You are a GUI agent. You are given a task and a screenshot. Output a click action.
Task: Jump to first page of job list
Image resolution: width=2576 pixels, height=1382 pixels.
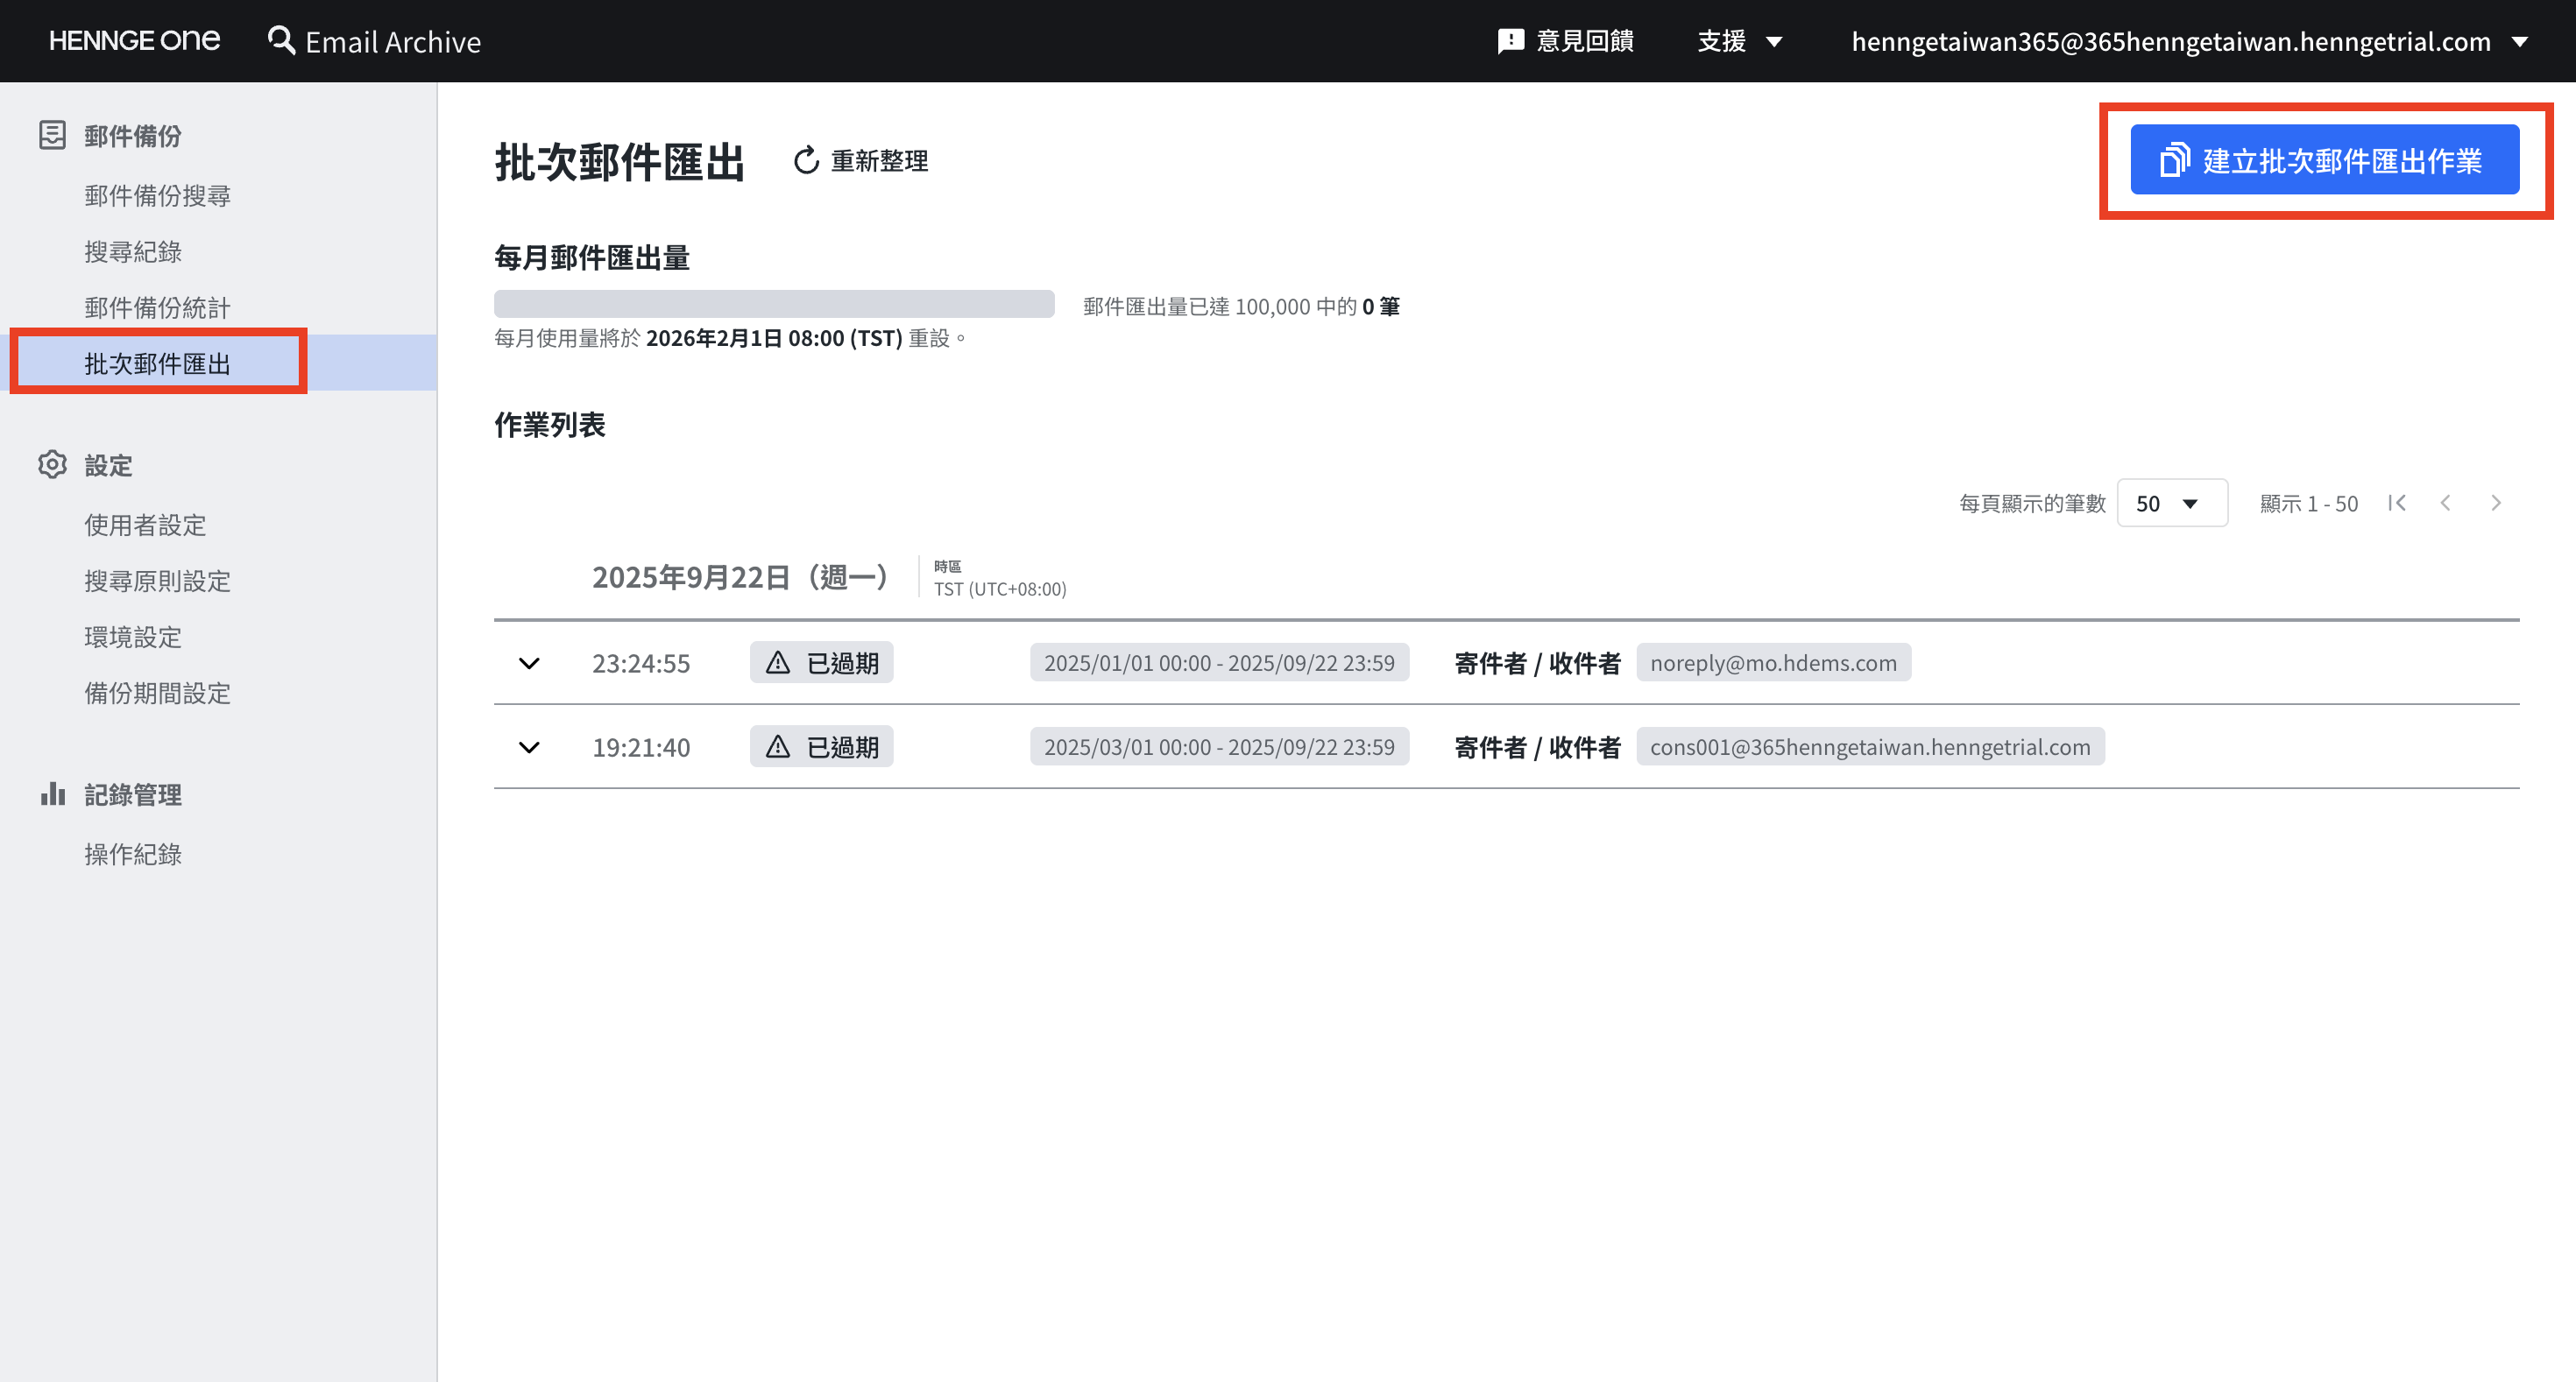pos(2397,503)
